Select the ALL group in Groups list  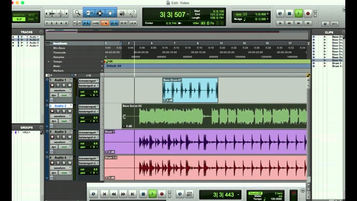click(x=26, y=132)
